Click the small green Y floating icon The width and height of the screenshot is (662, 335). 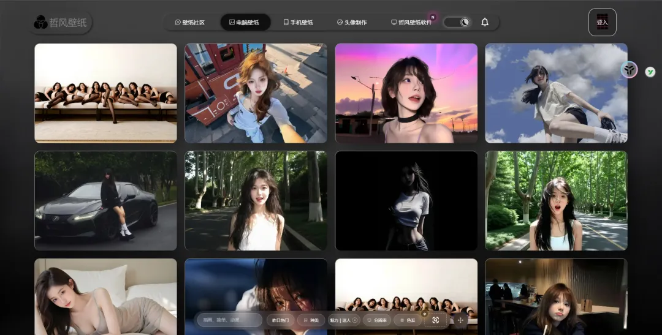point(650,72)
